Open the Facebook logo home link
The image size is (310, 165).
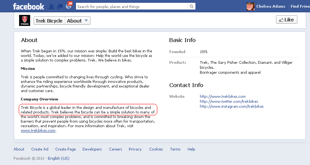pos(29,6)
